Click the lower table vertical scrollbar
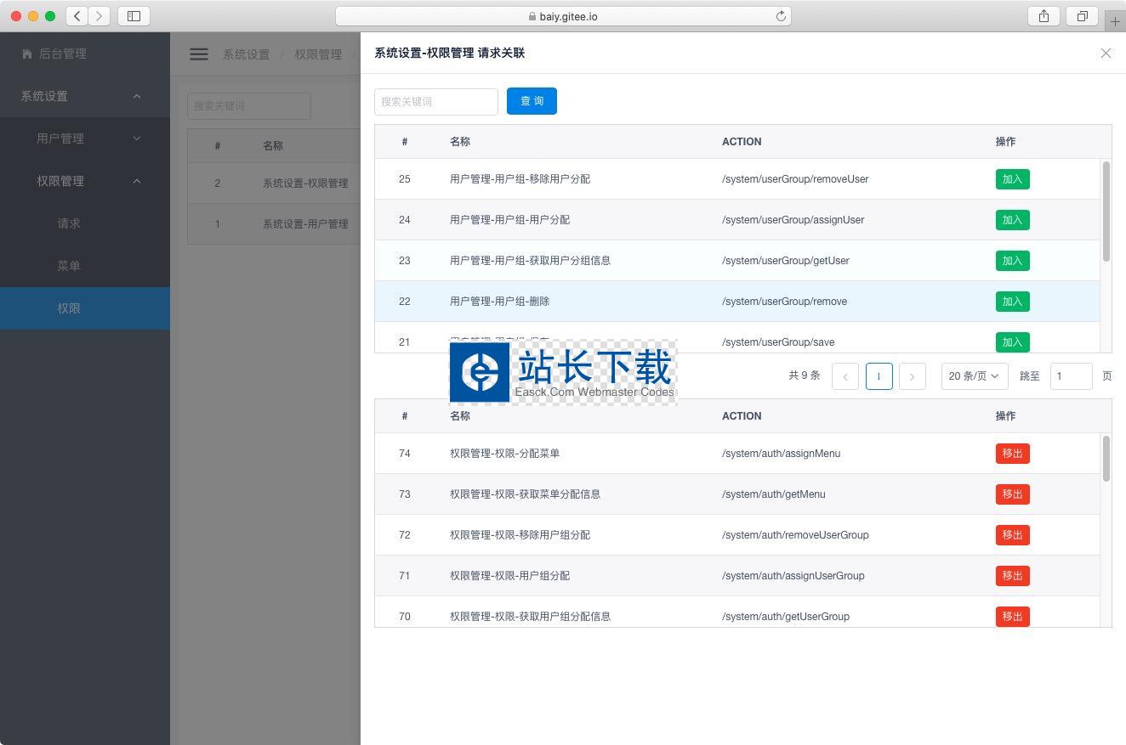The width and height of the screenshot is (1126, 745). [x=1106, y=458]
